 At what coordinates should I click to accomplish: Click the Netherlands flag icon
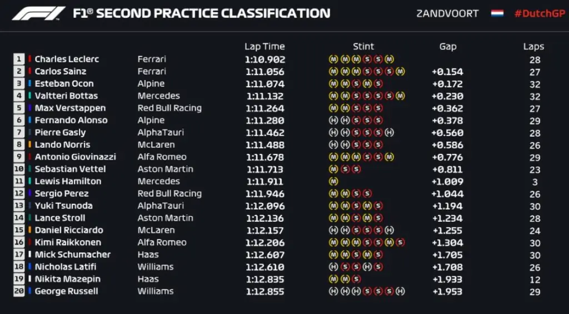pyautogui.click(x=497, y=13)
